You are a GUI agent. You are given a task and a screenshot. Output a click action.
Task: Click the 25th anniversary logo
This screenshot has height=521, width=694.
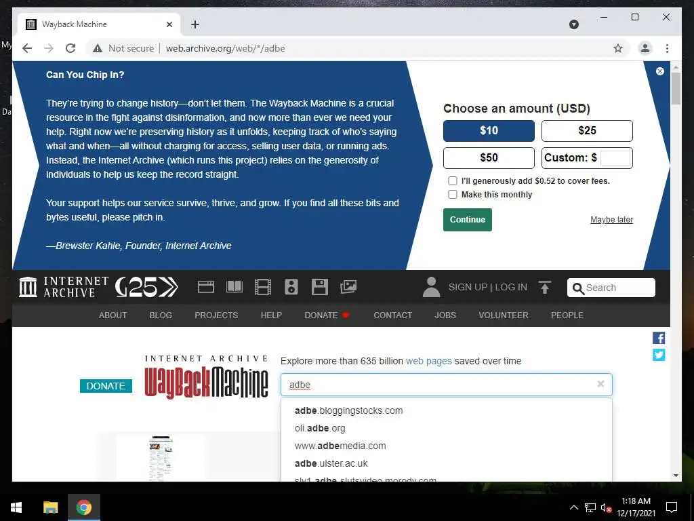pyautogui.click(x=146, y=287)
